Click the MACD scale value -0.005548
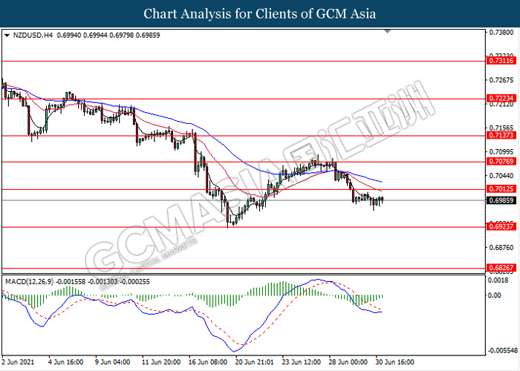 point(502,351)
